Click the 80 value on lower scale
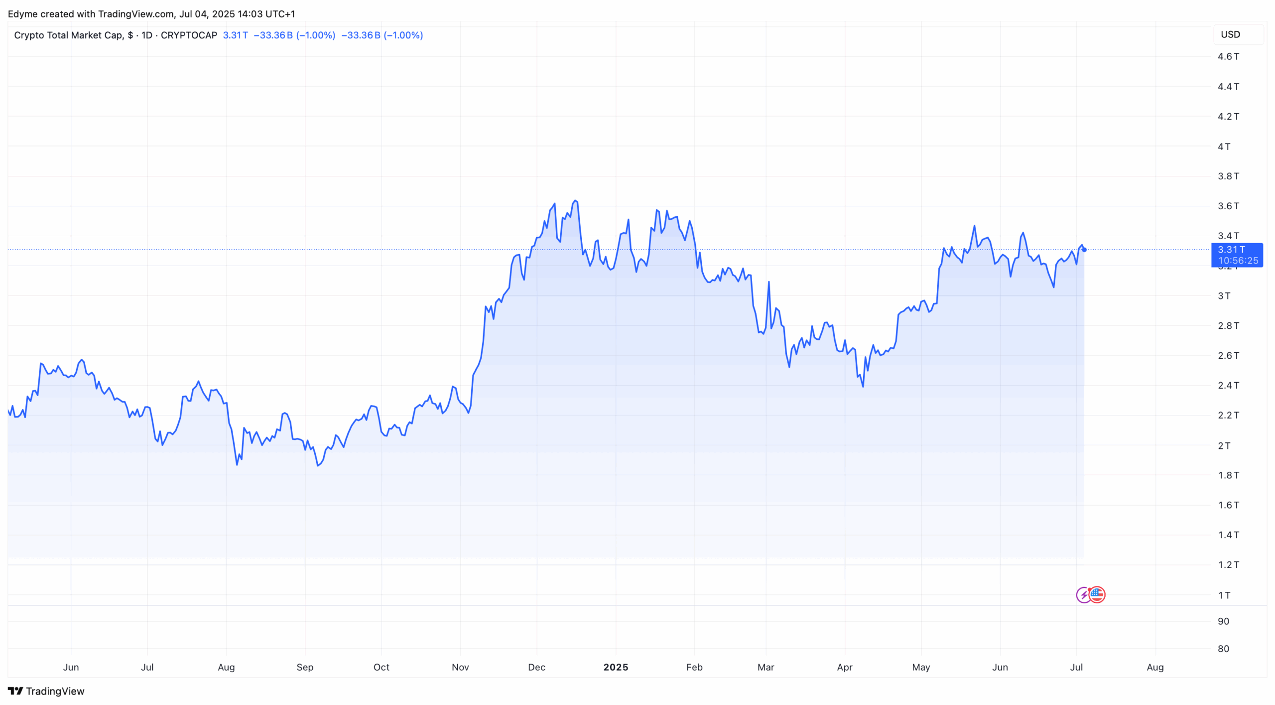The width and height of the screenshot is (1275, 705). (x=1223, y=649)
